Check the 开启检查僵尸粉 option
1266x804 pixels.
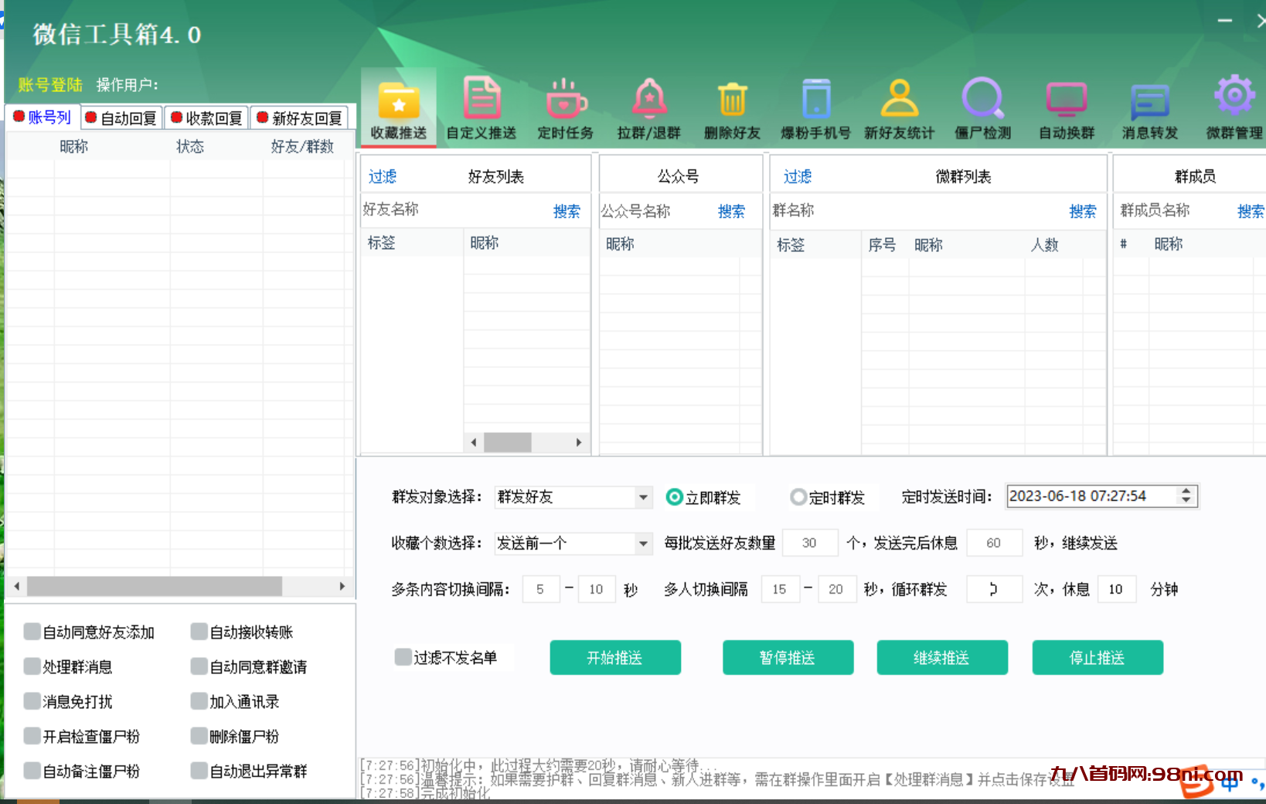tap(32, 736)
